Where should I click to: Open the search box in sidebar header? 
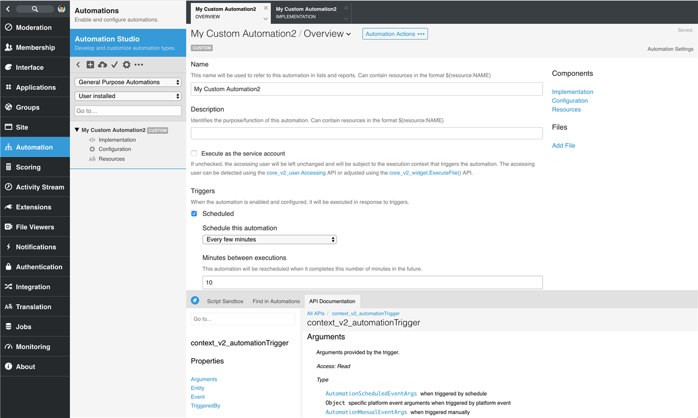click(35, 9)
